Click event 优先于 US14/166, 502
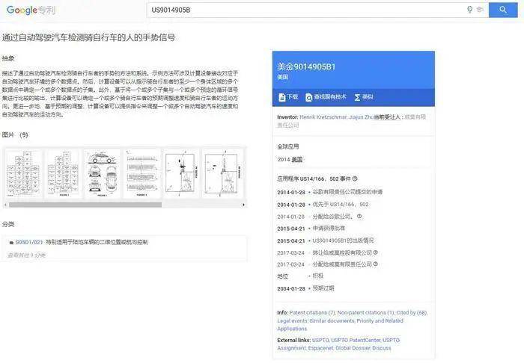Screen dimensions: 524x363 tap(341, 205)
